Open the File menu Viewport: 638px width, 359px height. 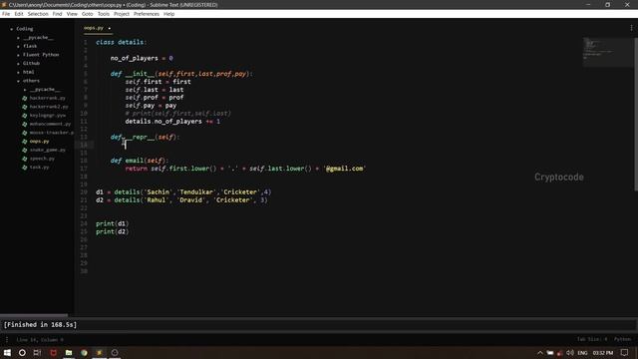(6, 14)
